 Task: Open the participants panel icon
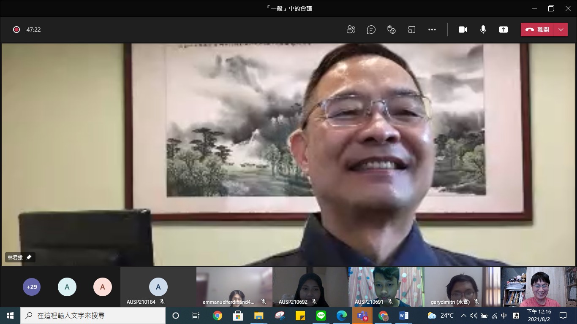(x=351, y=30)
